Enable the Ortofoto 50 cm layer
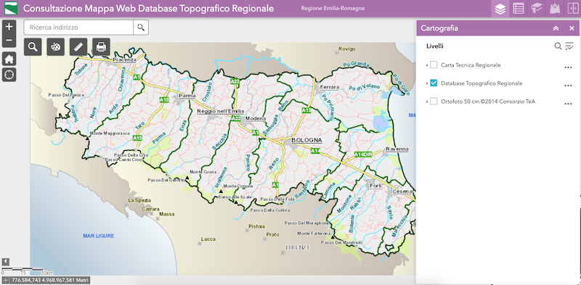Viewport: 581px width, 285px height. 434,102
